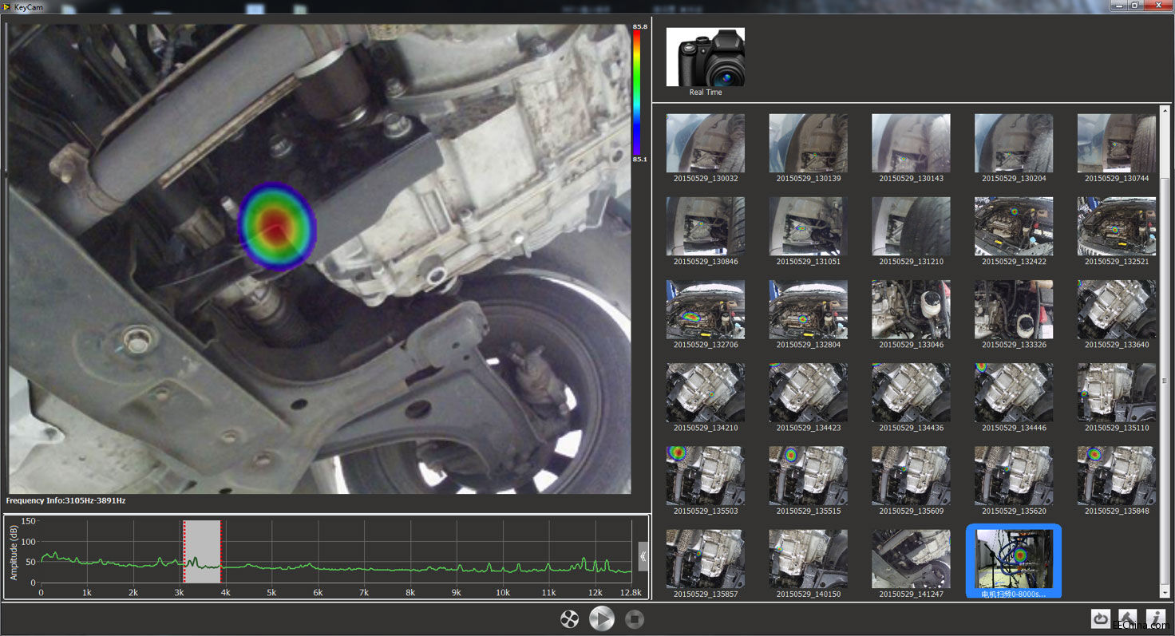Viewport: 1175px width, 636px height.
Task: Open thumbnail 20150529_130744
Action: pyautogui.click(x=1116, y=143)
